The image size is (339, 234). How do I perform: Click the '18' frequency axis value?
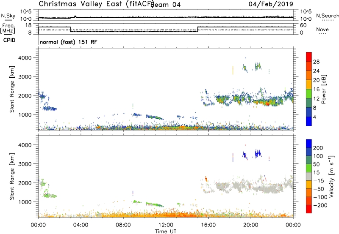[x=28, y=25]
